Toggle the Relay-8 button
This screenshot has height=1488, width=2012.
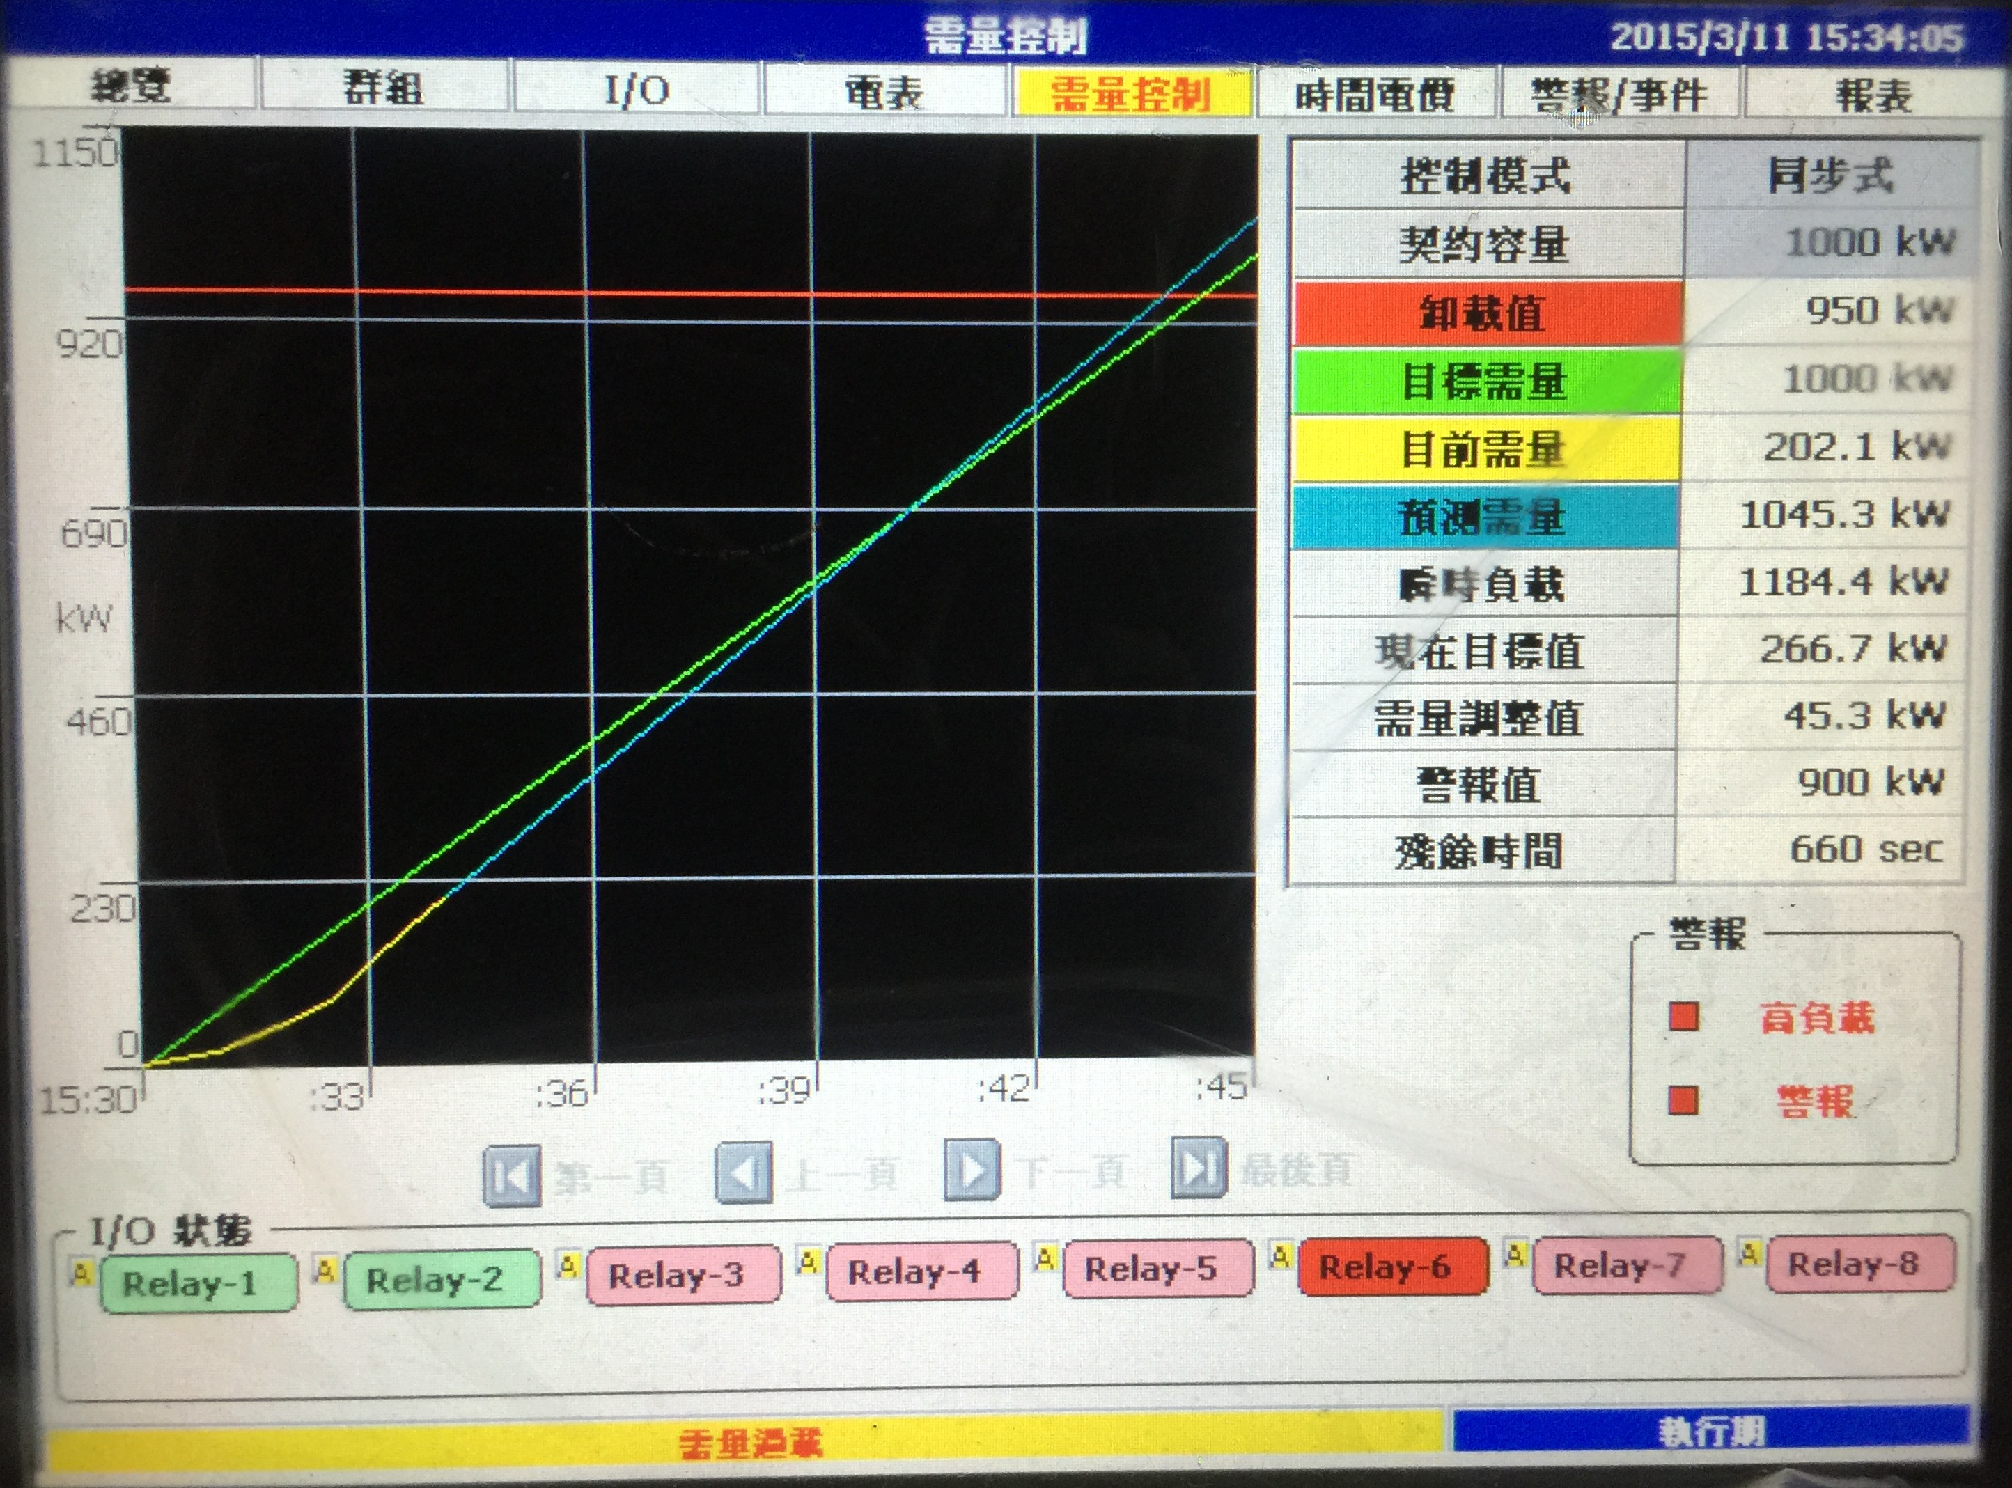point(1861,1263)
